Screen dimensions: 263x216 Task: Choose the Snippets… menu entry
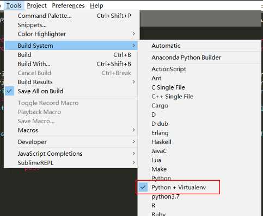point(71,25)
